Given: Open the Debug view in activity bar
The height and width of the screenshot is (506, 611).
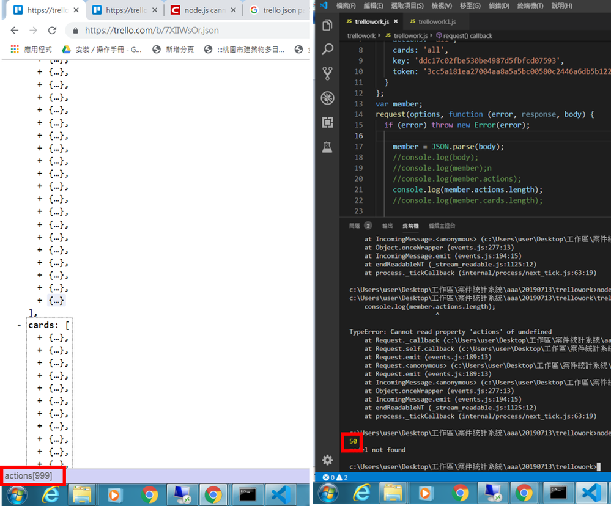Looking at the screenshot, I should 327,98.
